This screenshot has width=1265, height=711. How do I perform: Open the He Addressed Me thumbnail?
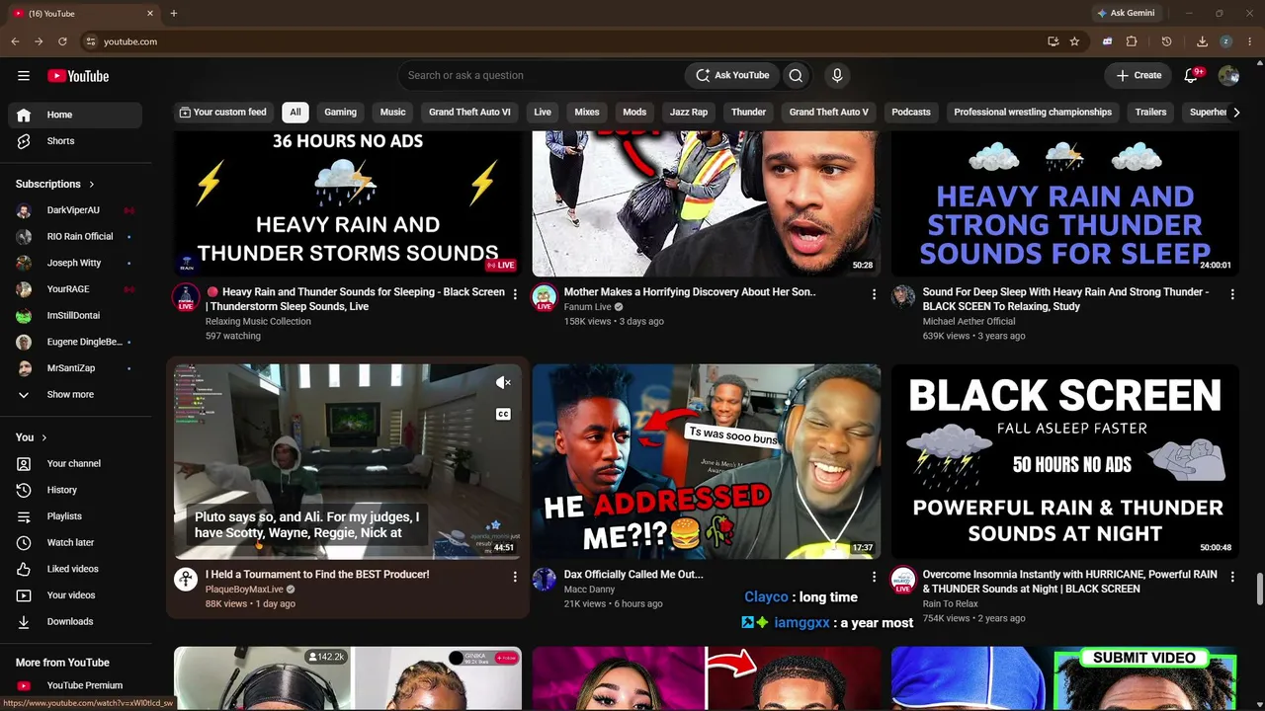[707, 461]
